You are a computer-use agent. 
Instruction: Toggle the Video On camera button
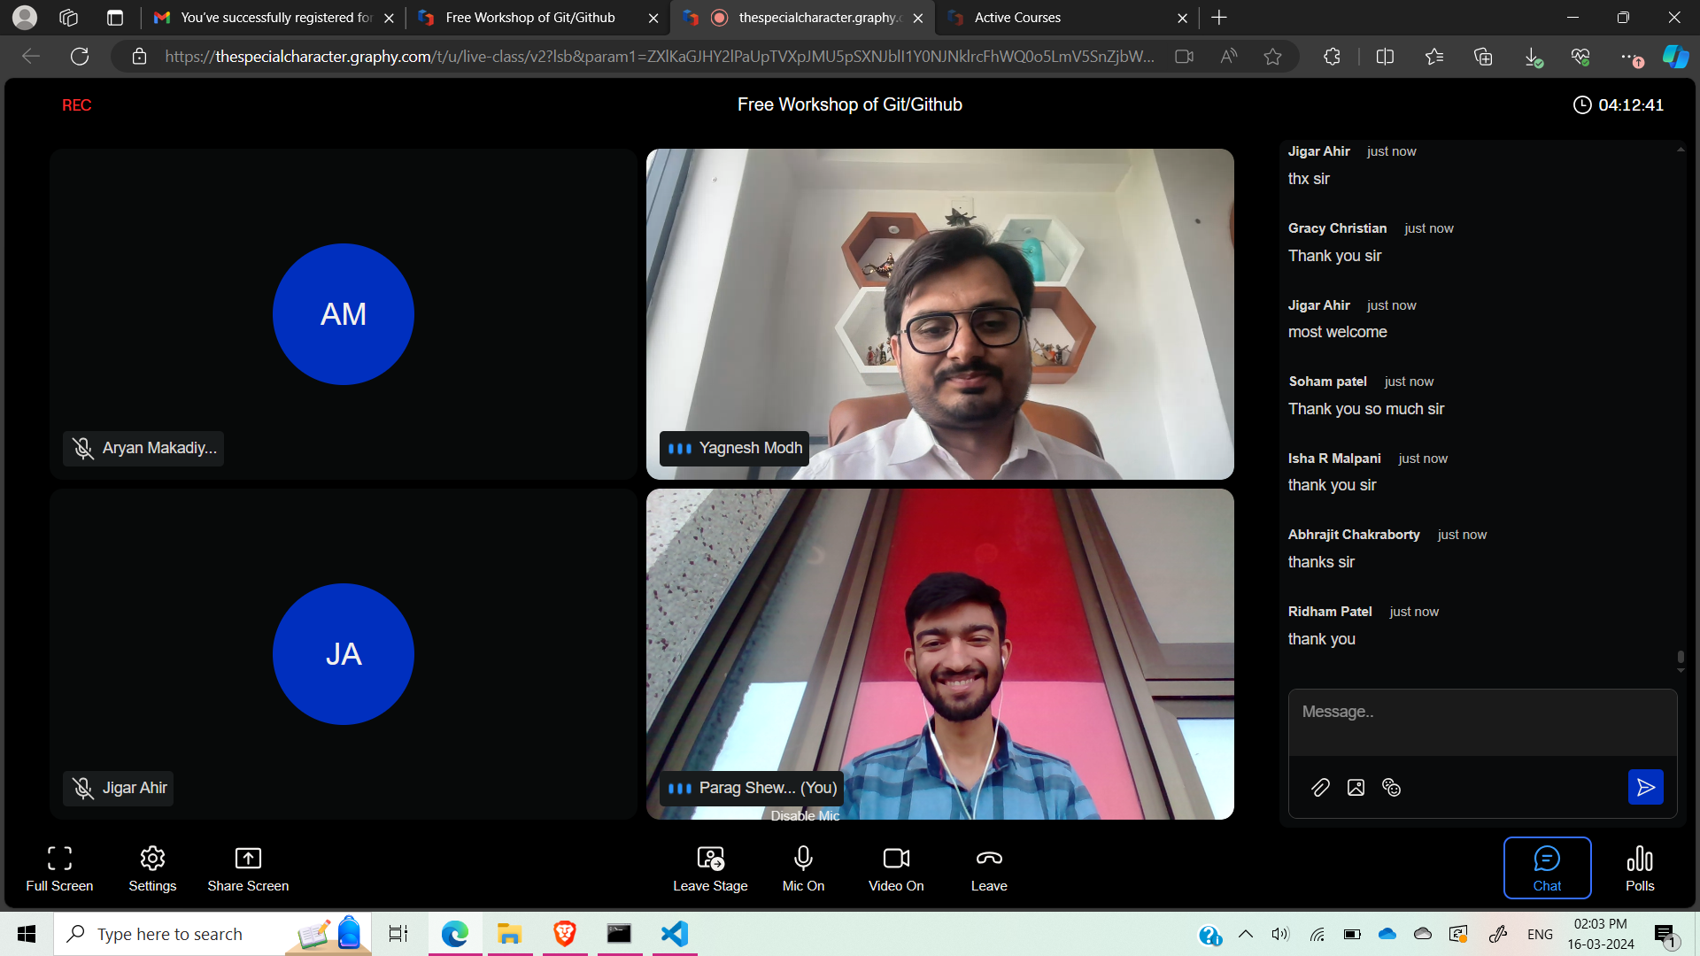click(896, 868)
